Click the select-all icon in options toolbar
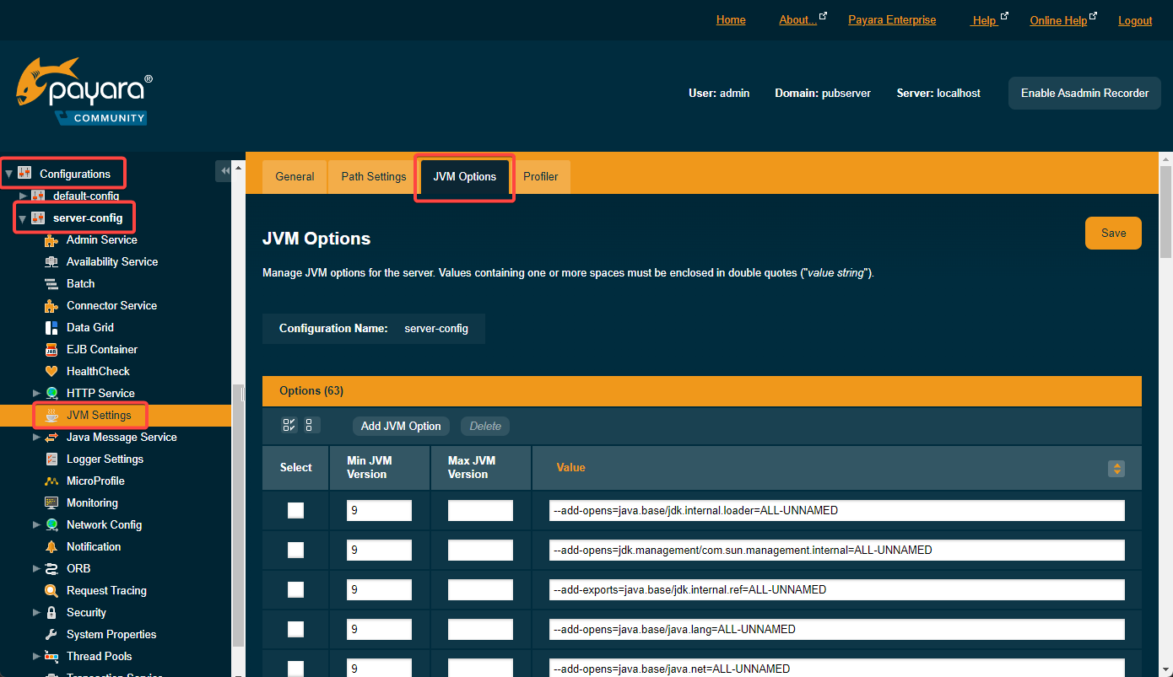 pos(289,425)
